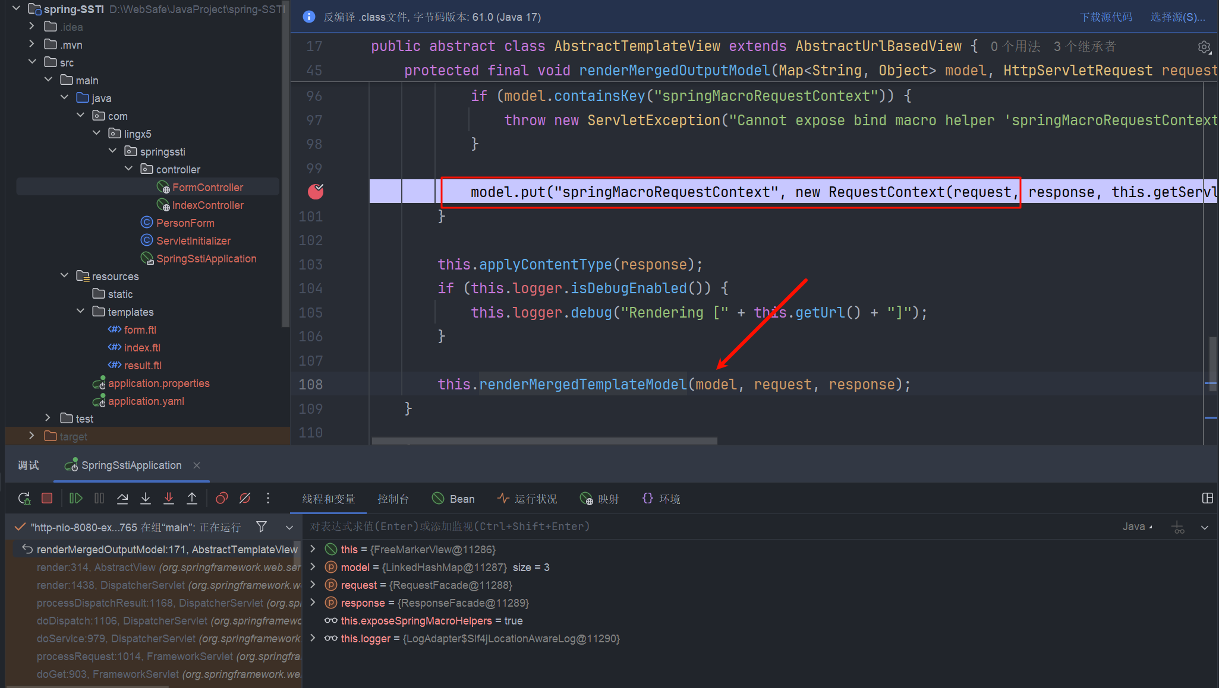Open the thread selector dropdown
1219x688 pixels.
(x=289, y=527)
